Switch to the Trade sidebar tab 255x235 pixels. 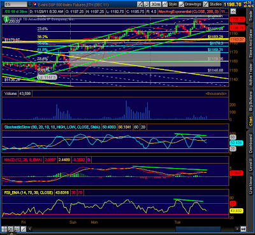[x=251, y=15]
